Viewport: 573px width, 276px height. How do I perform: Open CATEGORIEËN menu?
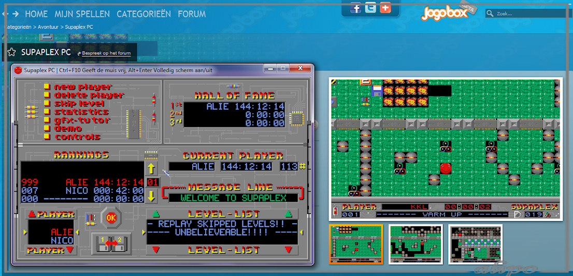144,14
